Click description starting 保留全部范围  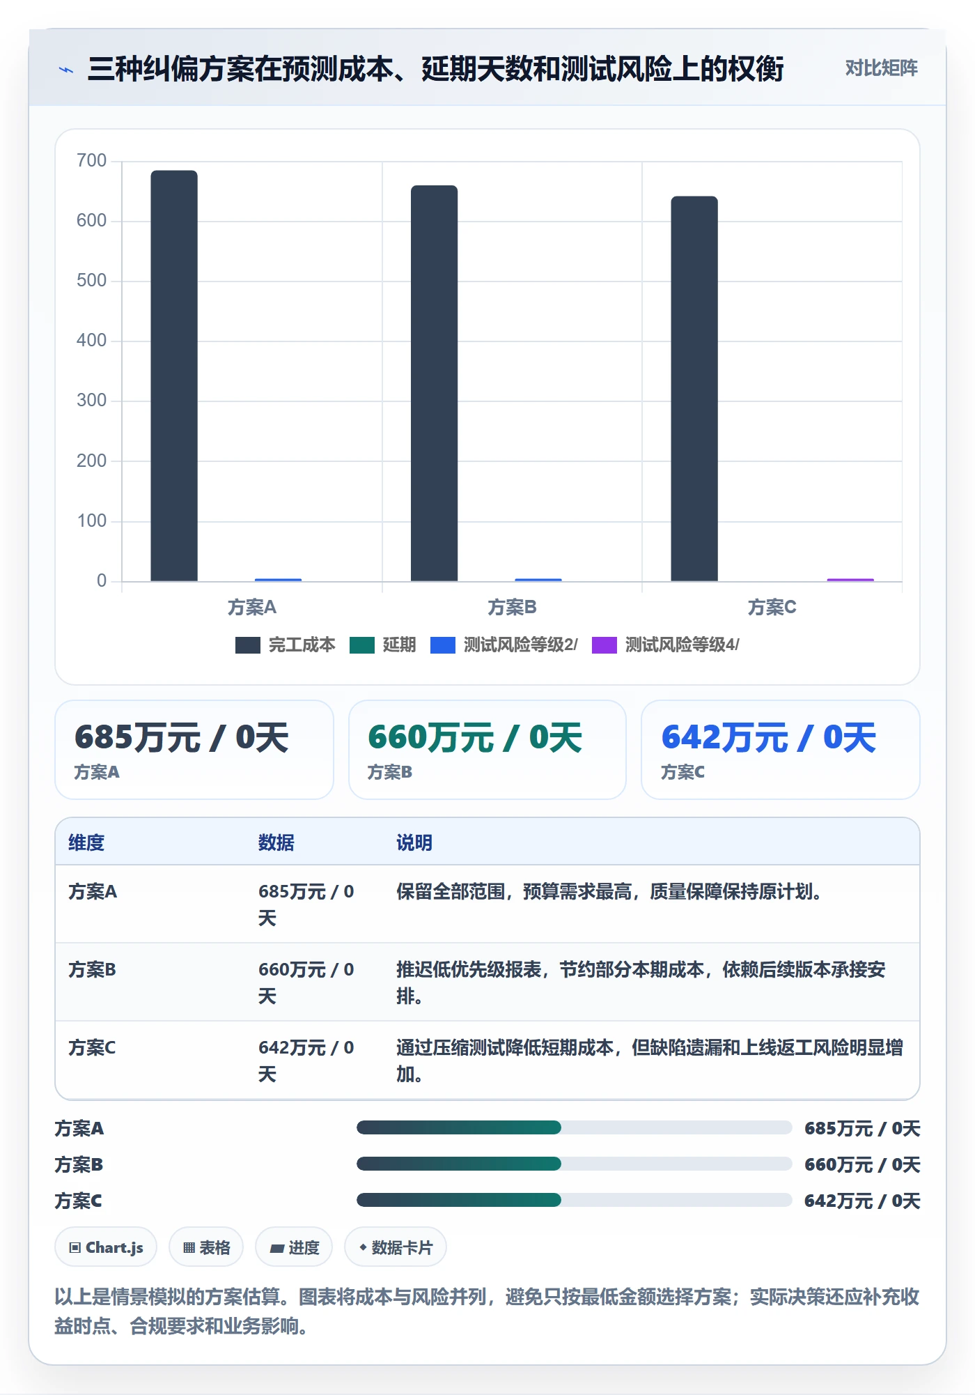pos(609,891)
